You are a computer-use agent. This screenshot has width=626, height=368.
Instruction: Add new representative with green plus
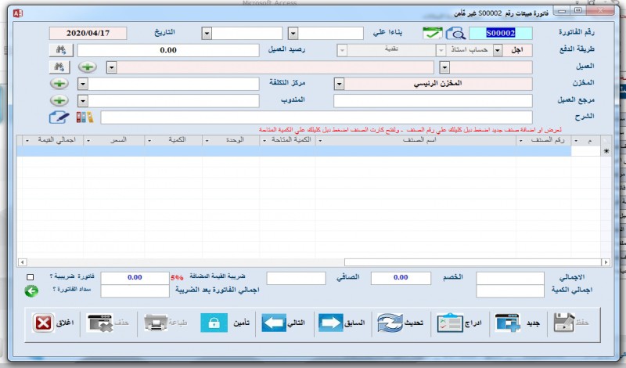(x=59, y=100)
